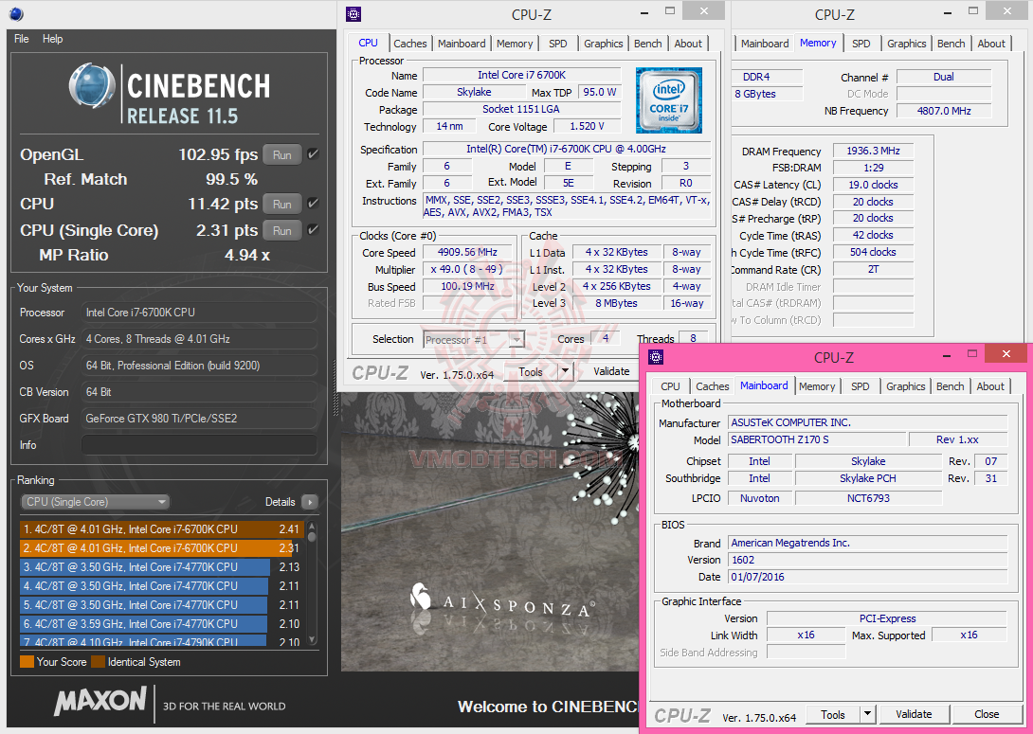
Task: Click the Validate button in pink CPU-Z
Action: tap(914, 714)
